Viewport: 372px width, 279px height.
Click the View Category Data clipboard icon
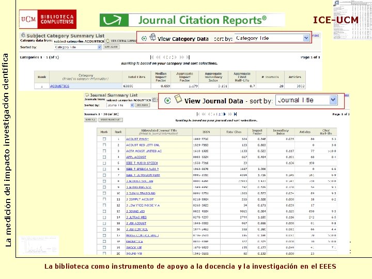tap(153, 37)
